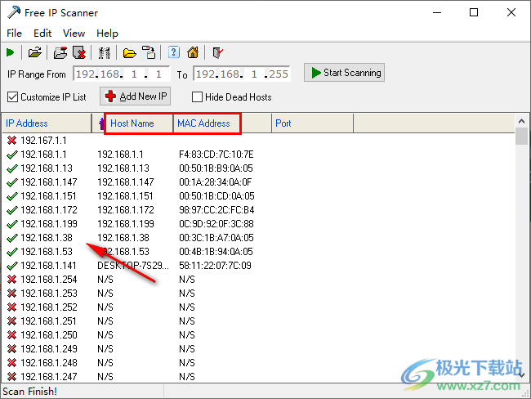Select the 192.168.1.248 IP address
This screenshot has width=531, height=399.
tap(49, 363)
